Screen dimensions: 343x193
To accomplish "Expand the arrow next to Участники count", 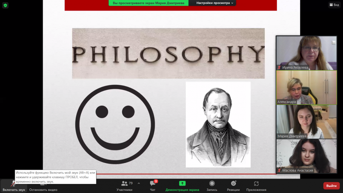I will tap(139, 183).
